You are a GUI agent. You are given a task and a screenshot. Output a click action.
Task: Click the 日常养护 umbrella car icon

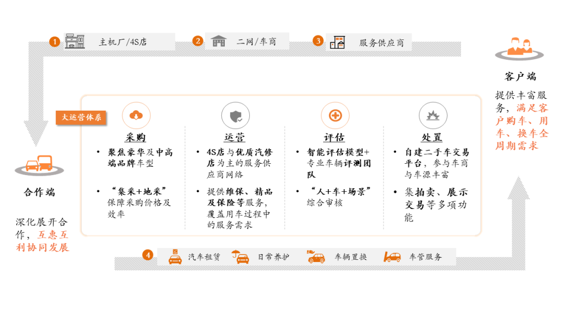(x=240, y=257)
